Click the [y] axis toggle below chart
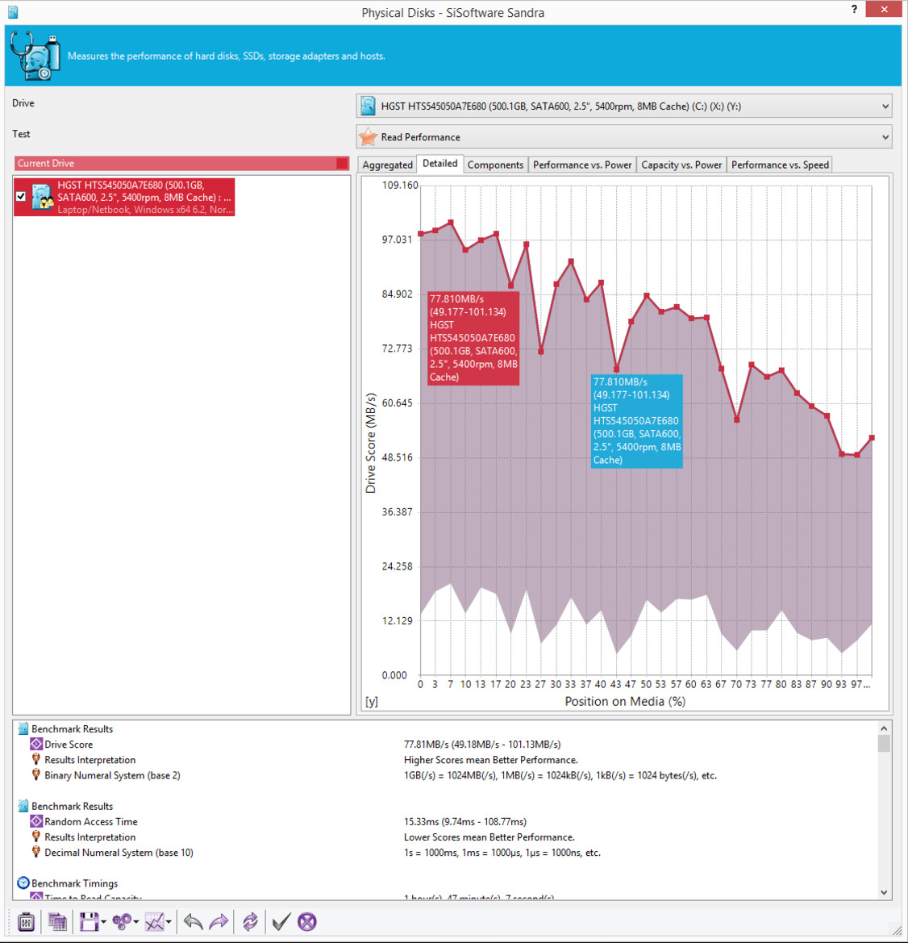This screenshot has width=908, height=943. tap(372, 701)
